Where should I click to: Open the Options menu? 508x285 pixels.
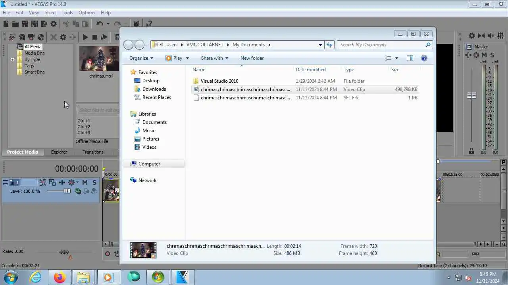[x=87, y=13]
